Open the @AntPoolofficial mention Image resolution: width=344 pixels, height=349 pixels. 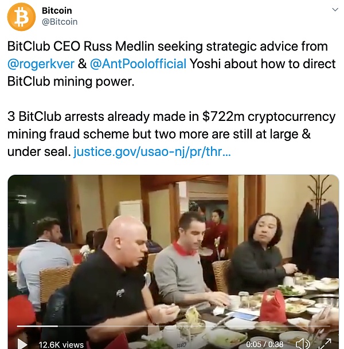[x=138, y=64]
